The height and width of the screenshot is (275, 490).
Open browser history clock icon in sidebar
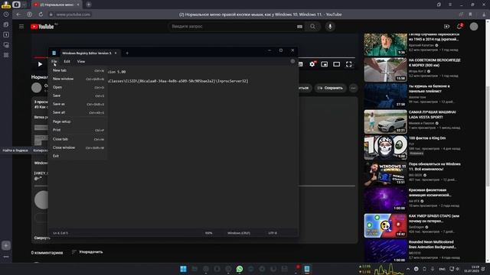[x=6, y=15]
